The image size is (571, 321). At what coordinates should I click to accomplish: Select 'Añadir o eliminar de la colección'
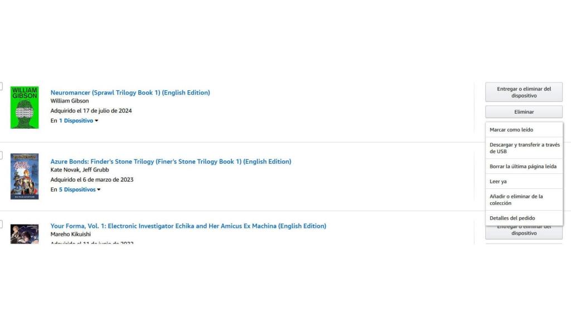[516, 200]
